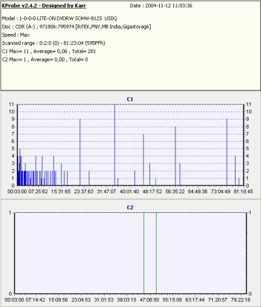
Task: Click the Speed : Max line
Action: click(x=16, y=35)
